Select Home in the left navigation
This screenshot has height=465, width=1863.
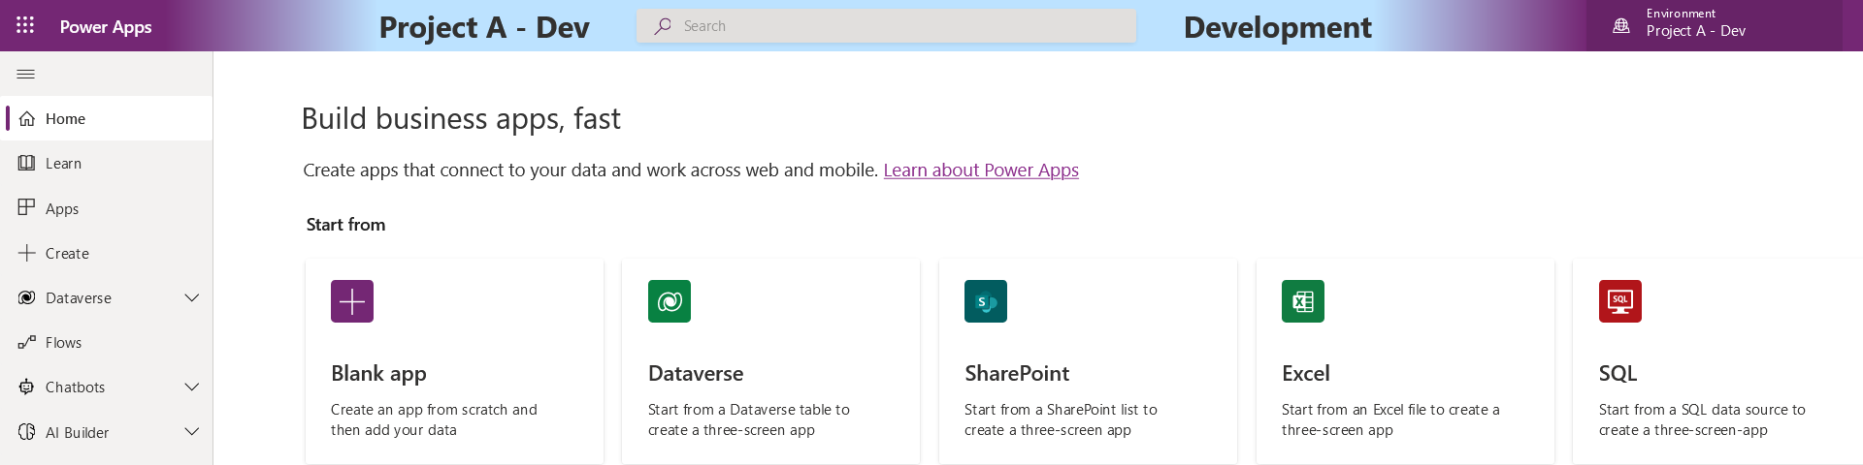(107, 118)
